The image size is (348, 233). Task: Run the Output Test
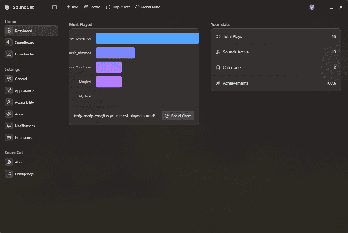[x=118, y=7]
